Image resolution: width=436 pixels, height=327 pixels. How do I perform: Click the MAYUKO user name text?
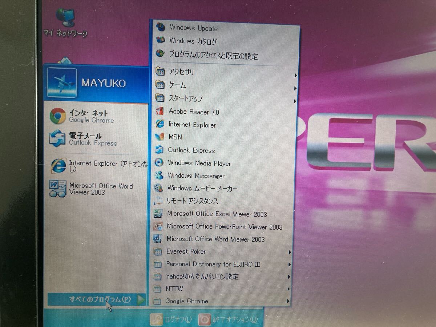104,83
